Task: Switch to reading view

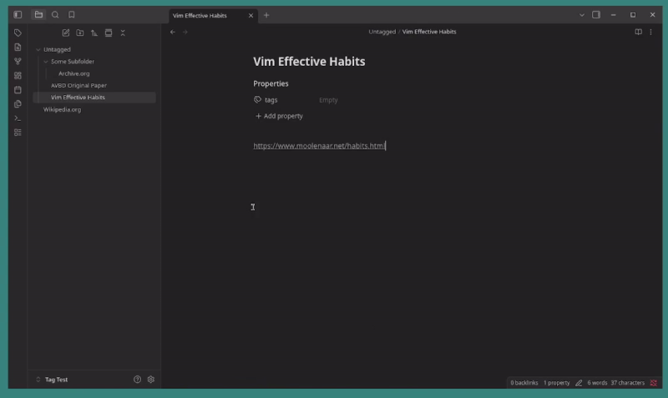Action: (x=638, y=32)
